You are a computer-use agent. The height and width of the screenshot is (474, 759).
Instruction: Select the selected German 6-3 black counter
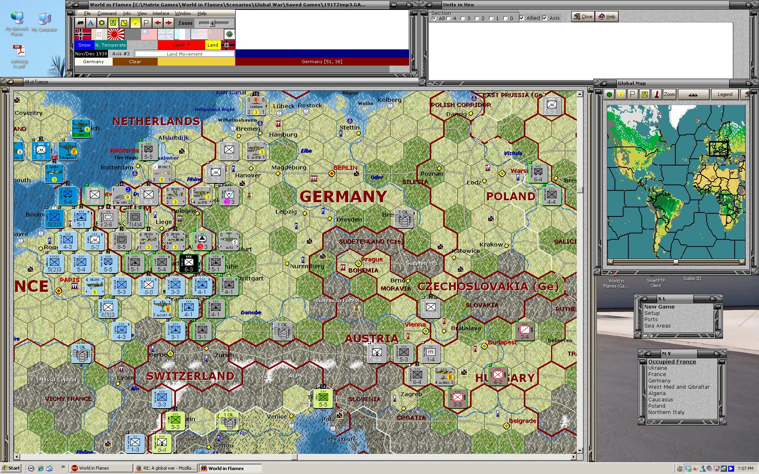click(189, 263)
